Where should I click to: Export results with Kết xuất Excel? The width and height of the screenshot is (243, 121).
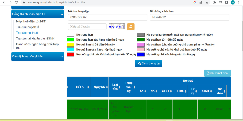click(x=217, y=73)
